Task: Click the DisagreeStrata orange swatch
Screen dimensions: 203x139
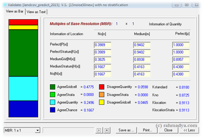Action: pyautogui.click(x=101, y=95)
